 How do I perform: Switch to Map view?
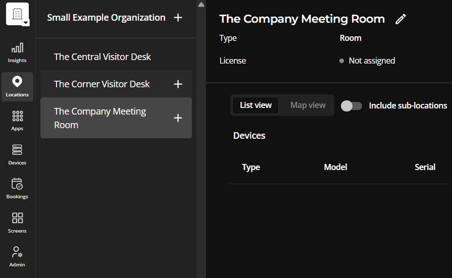click(x=308, y=105)
